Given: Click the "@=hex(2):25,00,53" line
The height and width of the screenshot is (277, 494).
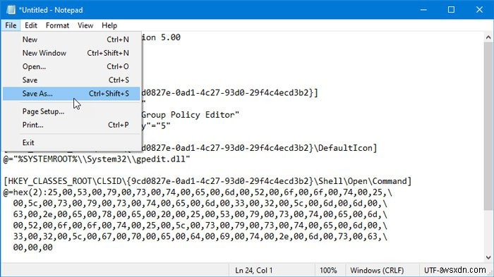Looking at the screenshot, I should click(198, 192).
